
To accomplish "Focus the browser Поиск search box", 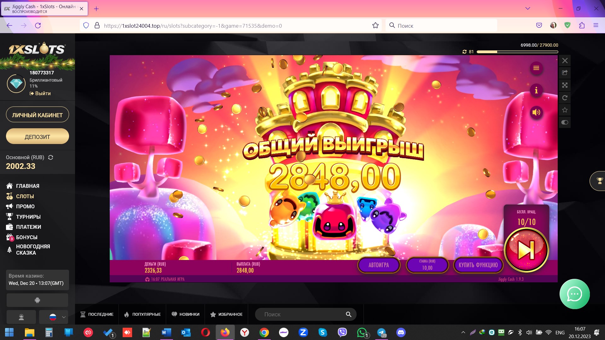I will pyautogui.click(x=441, y=26).
